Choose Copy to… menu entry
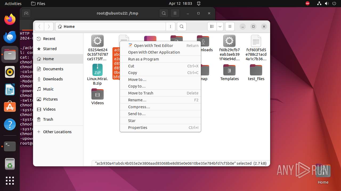Image resolution: width=341 pixels, height=191 pixels. (160, 86)
